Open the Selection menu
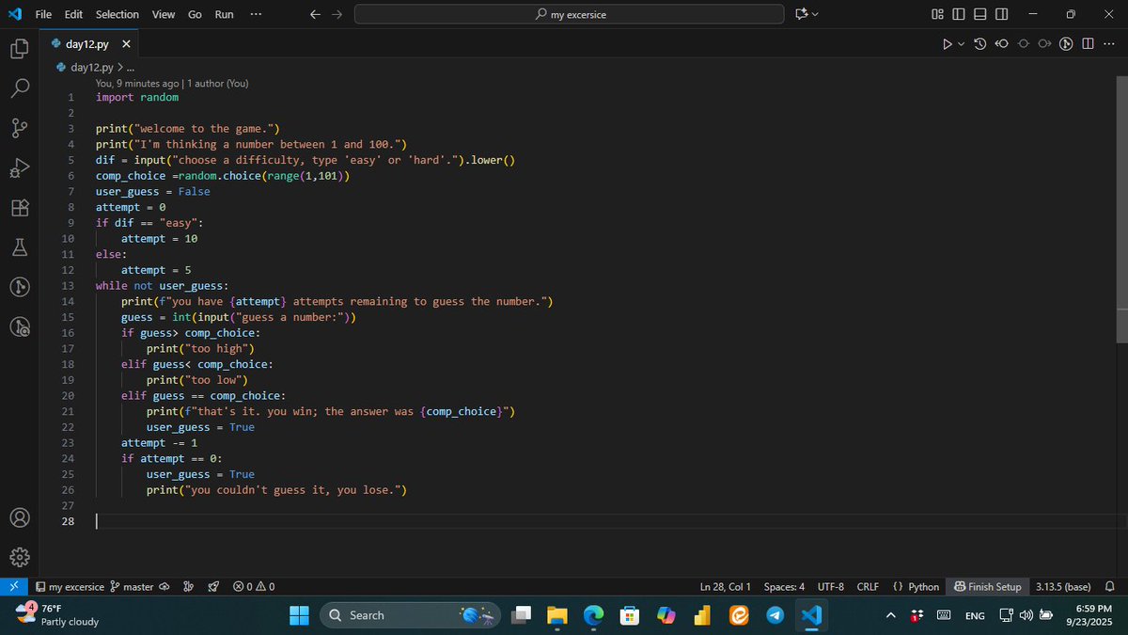This screenshot has height=635, width=1128. pyautogui.click(x=117, y=14)
